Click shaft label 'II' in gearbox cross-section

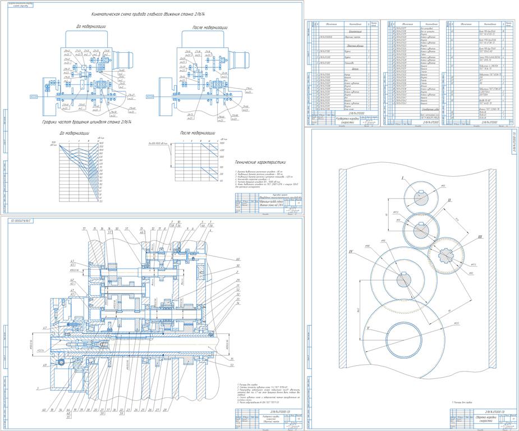pyautogui.click(x=449, y=200)
